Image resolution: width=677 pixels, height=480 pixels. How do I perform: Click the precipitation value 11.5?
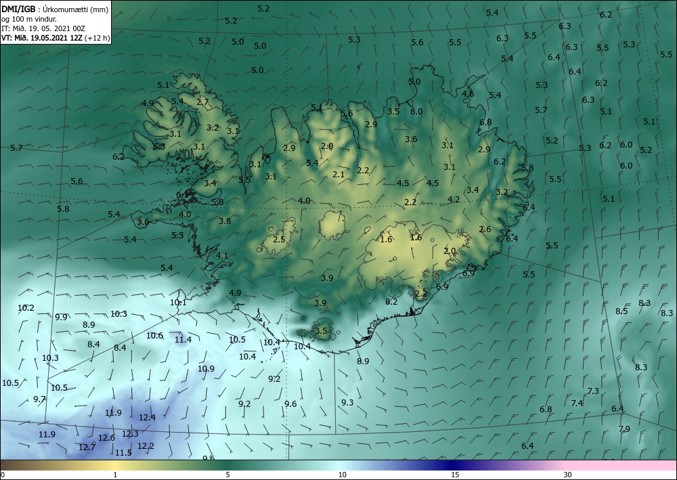(x=123, y=452)
